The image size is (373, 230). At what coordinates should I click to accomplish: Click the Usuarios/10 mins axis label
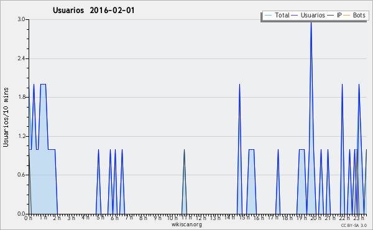[x=6, y=117]
